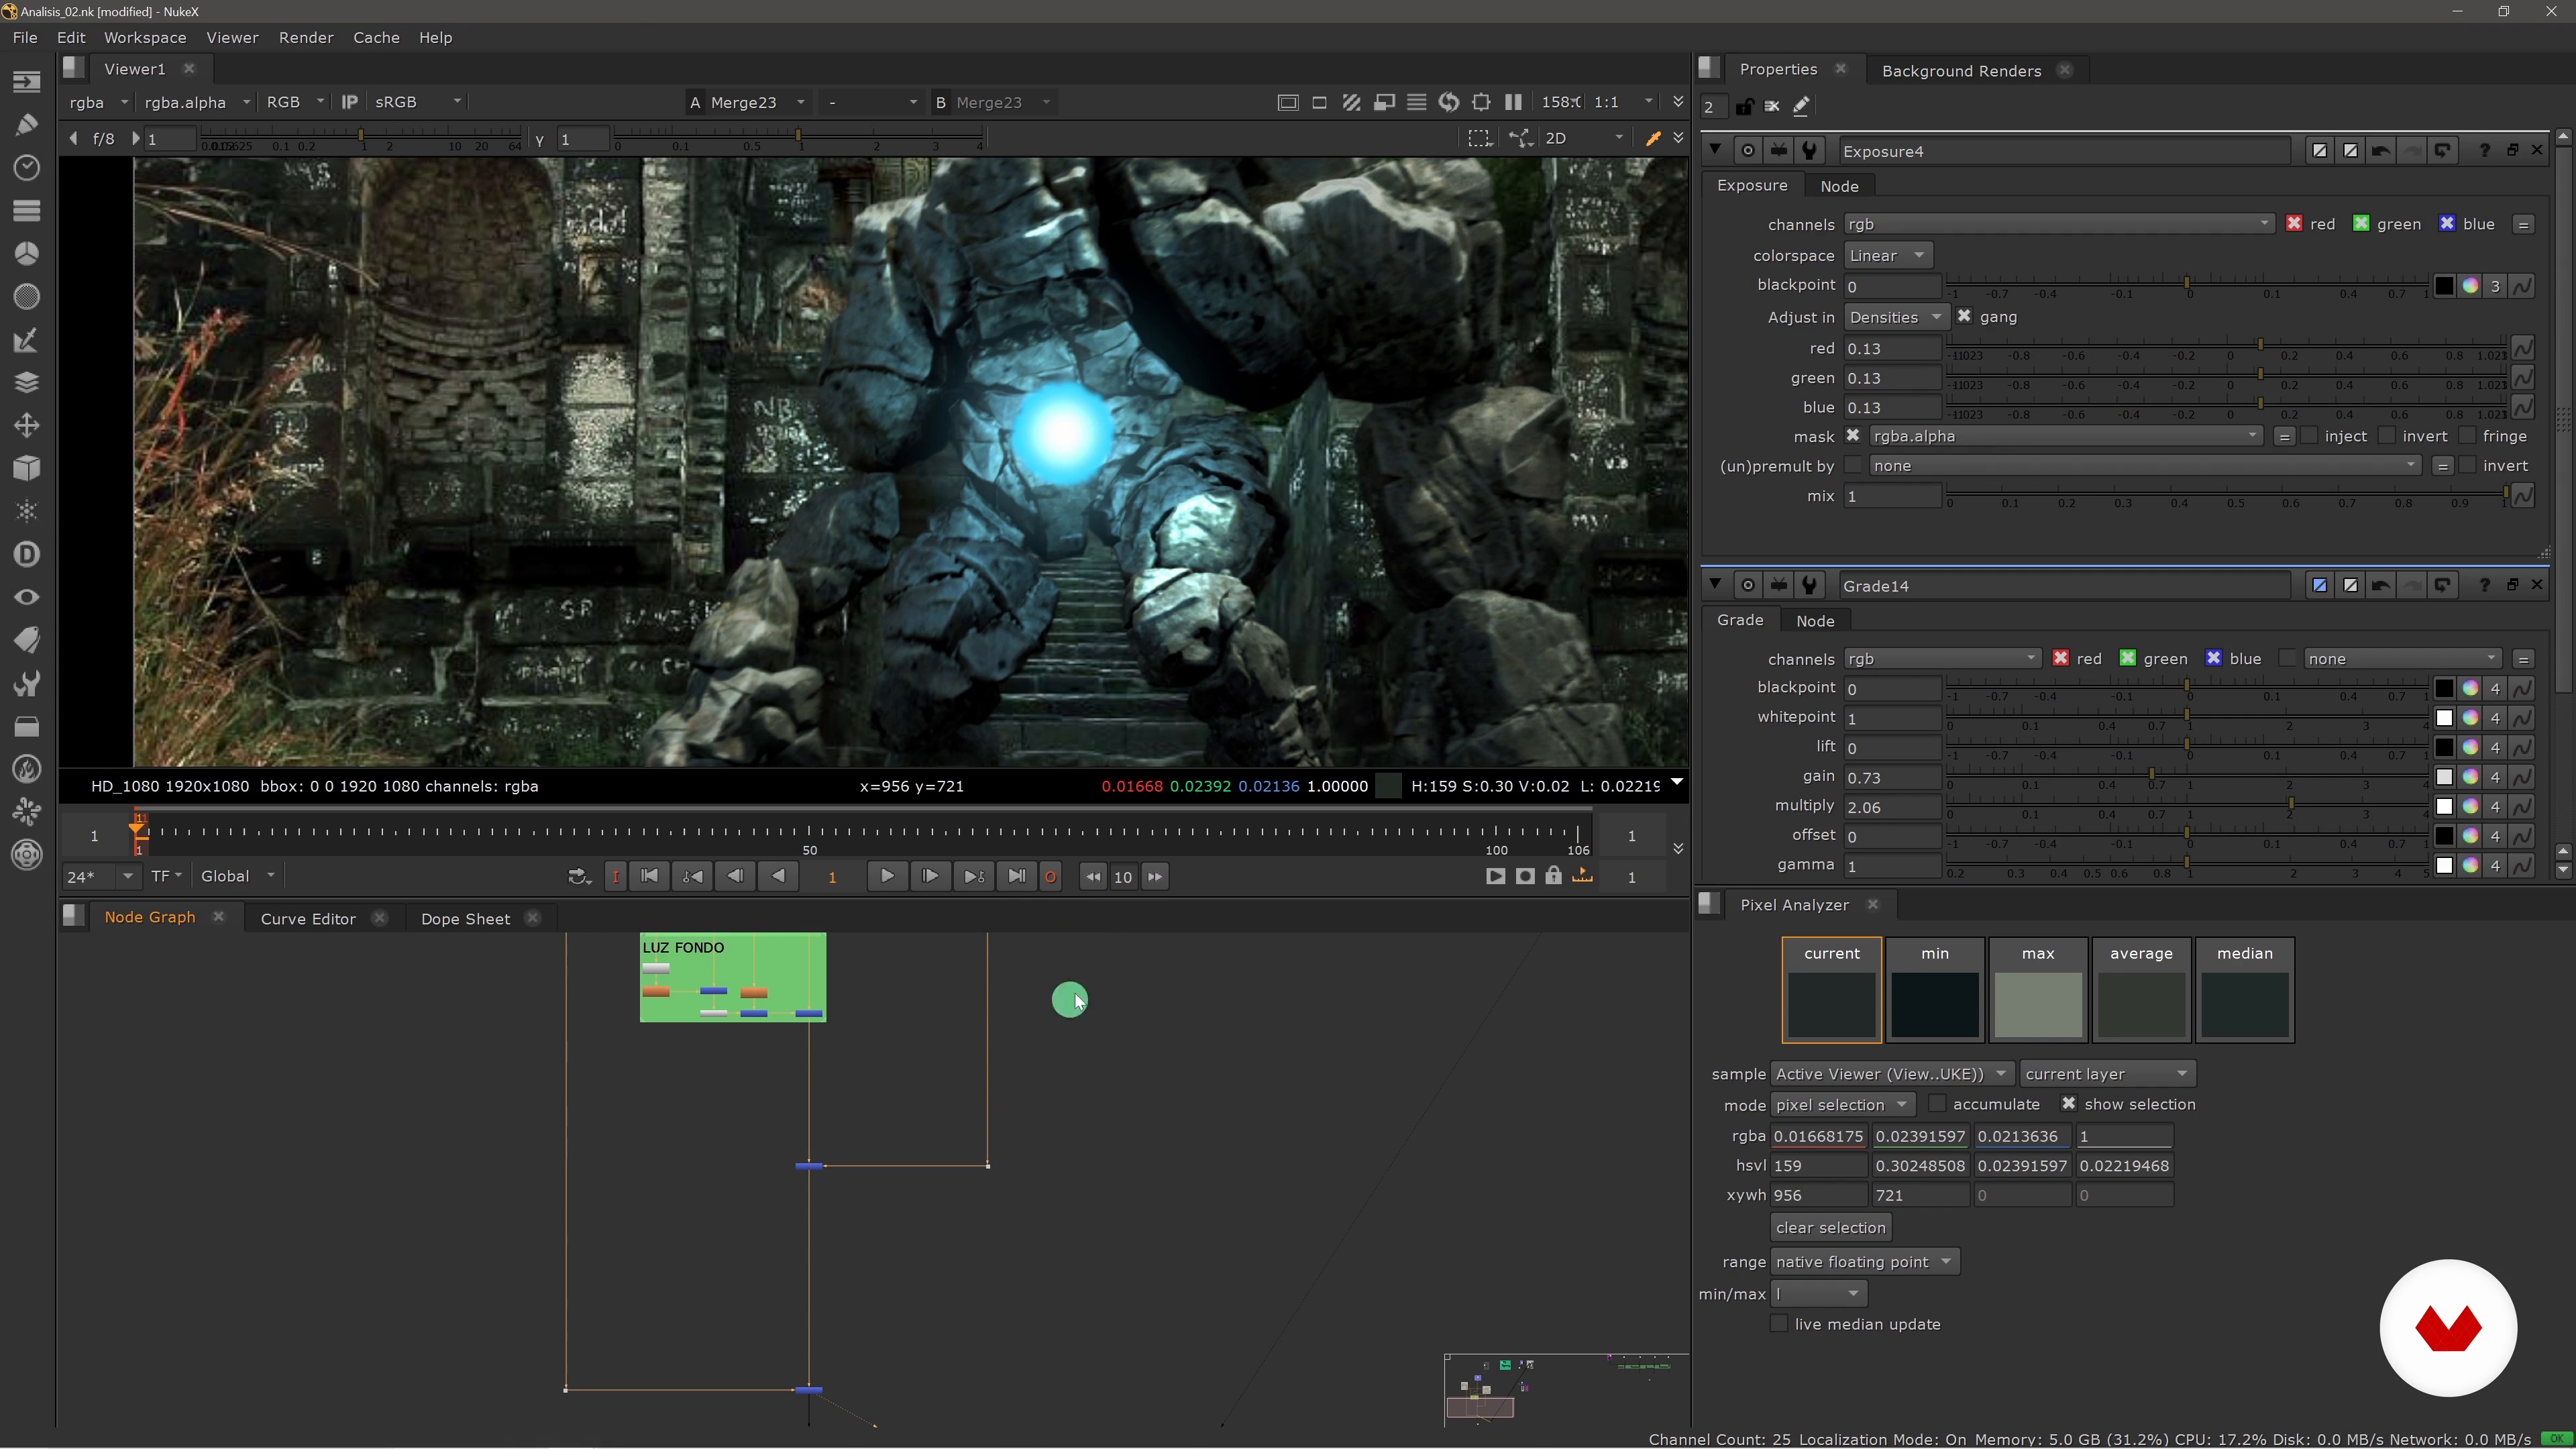The height and width of the screenshot is (1449, 2576).
Task: Uncheck the green channel in Exposure4
Action: [2361, 223]
